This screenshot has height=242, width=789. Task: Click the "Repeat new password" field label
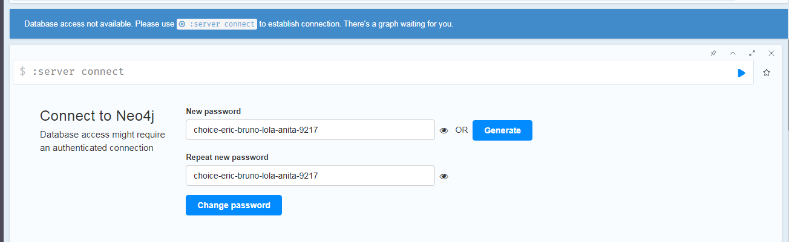point(227,157)
